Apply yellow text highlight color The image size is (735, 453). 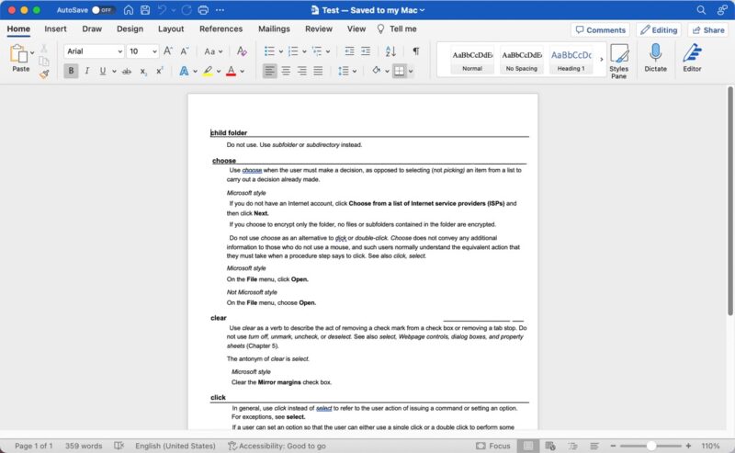point(208,71)
